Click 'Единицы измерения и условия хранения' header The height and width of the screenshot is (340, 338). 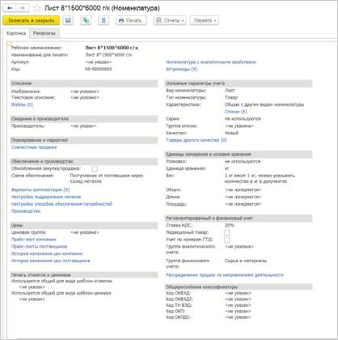tap(239, 155)
